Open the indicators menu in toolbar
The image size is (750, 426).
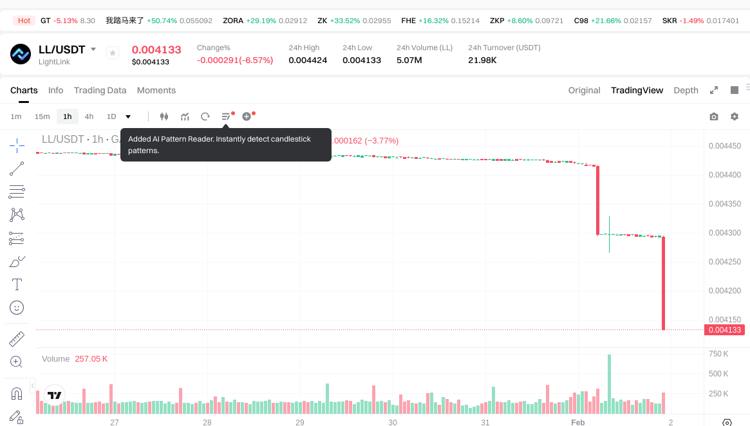click(185, 116)
